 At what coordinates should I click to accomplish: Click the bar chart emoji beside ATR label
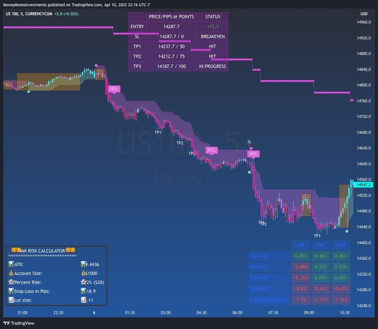pyautogui.click(x=11, y=264)
